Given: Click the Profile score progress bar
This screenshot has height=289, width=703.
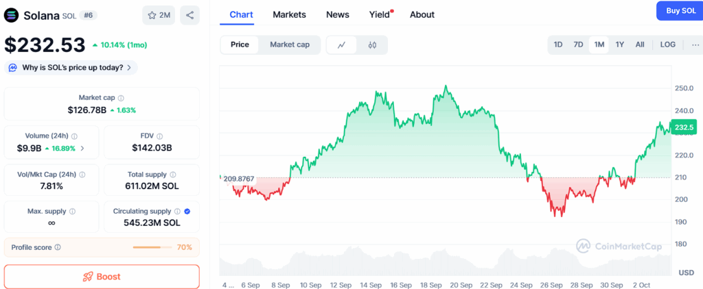Looking at the screenshot, I should coord(152,247).
